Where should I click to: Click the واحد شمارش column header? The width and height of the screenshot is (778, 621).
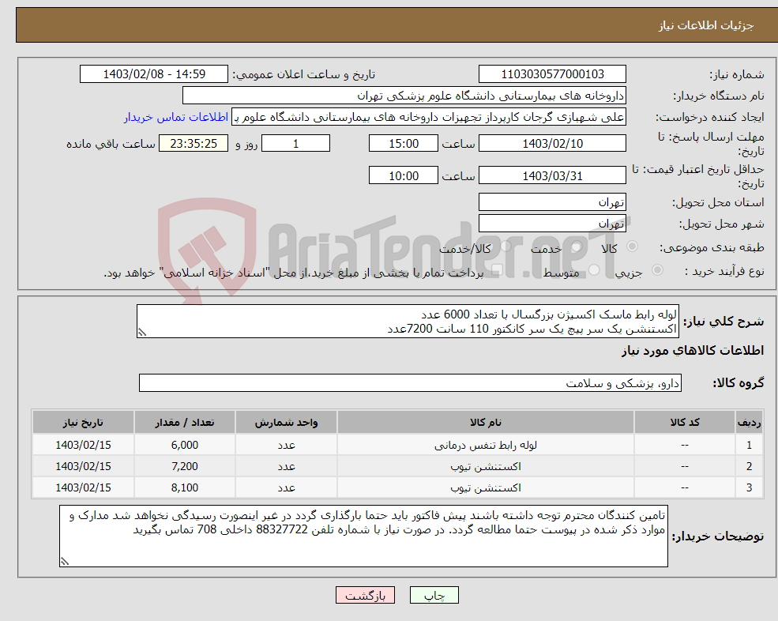(286, 422)
